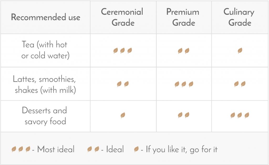Image resolution: width=269 pixels, height=165 pixels.
Task: Click the single leaf for Culinary Grade tea
Action: [x=240, y=51]
